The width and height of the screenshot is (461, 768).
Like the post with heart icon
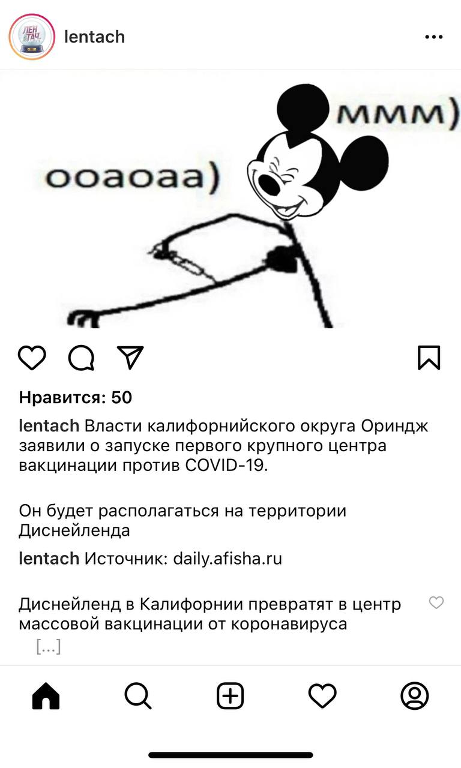(x=32, y=358)
